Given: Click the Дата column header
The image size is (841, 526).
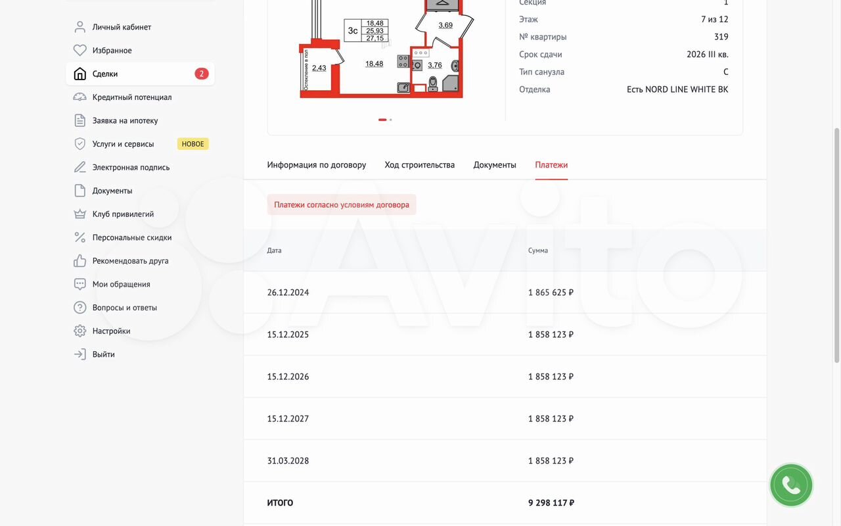Looking at the screenshot, I should [x=274, y=251].
